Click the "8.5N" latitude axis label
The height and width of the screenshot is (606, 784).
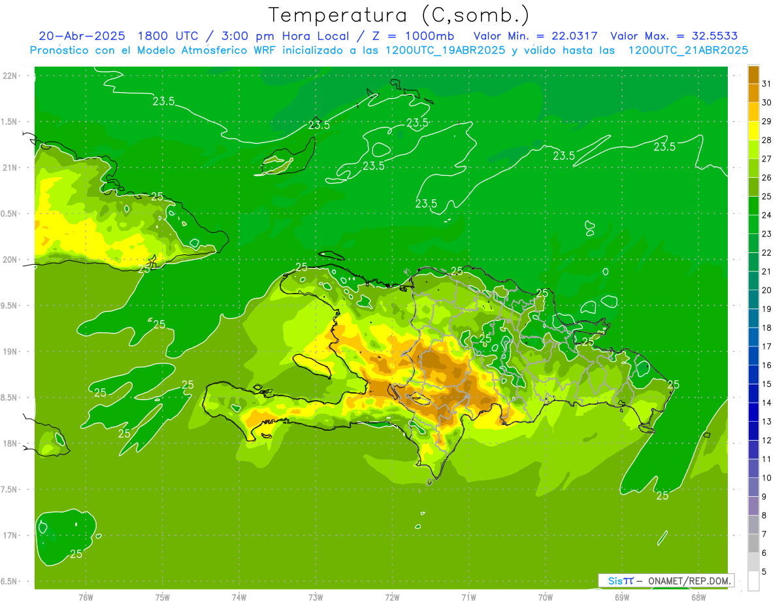point(10,397)
